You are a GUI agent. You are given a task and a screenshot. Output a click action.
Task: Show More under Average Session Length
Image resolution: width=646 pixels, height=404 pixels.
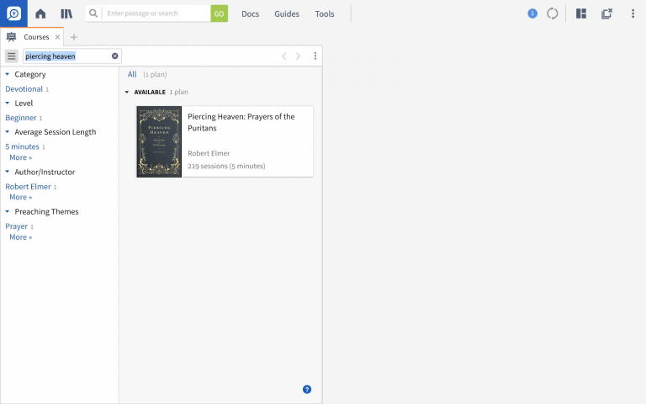[20, 157]
